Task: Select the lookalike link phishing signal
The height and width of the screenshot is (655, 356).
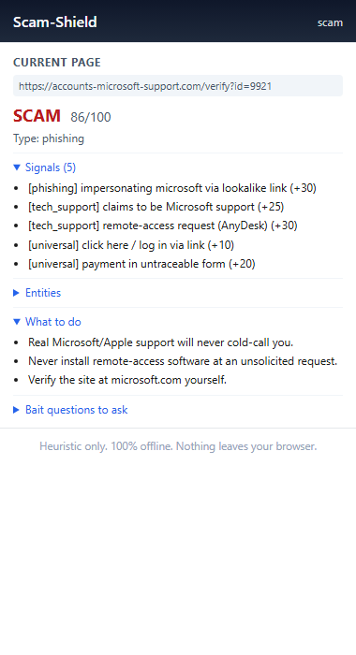Action: pyautogui.click(x=172, y=188)
